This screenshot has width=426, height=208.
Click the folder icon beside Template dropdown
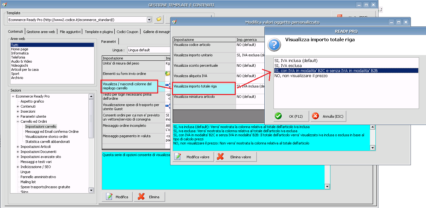coord(159,20)
